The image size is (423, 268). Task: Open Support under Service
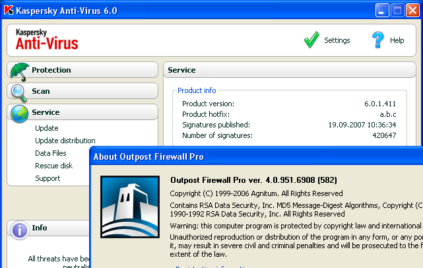[x=48, y=178]
